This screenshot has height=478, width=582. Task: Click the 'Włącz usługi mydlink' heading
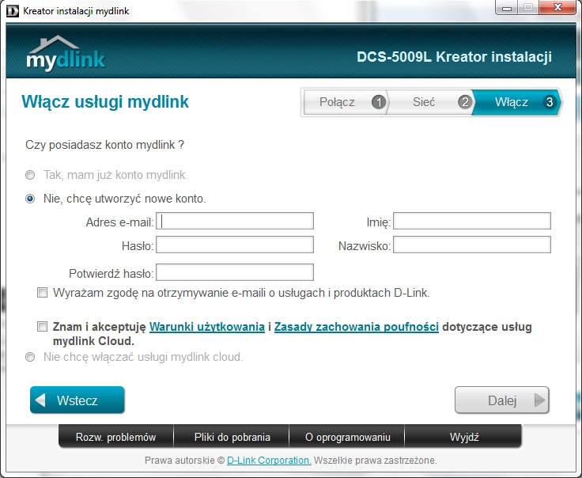(x=105, y=102)
